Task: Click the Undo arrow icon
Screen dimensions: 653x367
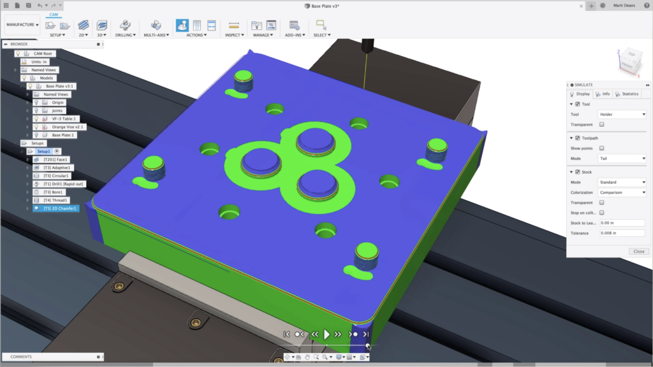Action: point(40,5)
